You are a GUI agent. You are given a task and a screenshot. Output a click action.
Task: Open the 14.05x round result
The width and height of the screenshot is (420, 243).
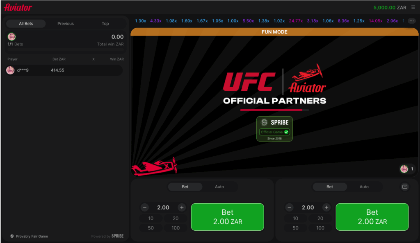click(x=376, y=21)
